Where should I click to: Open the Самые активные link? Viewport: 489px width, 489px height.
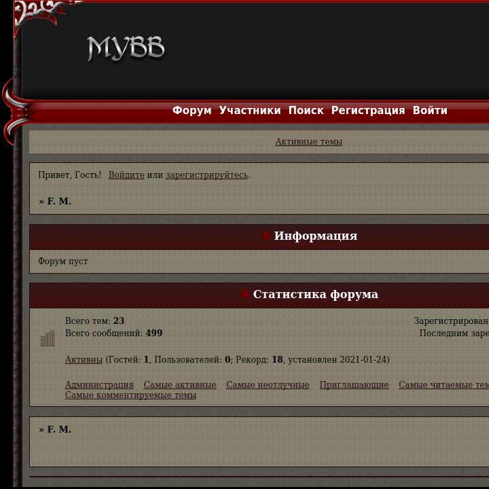pos(180,385)
